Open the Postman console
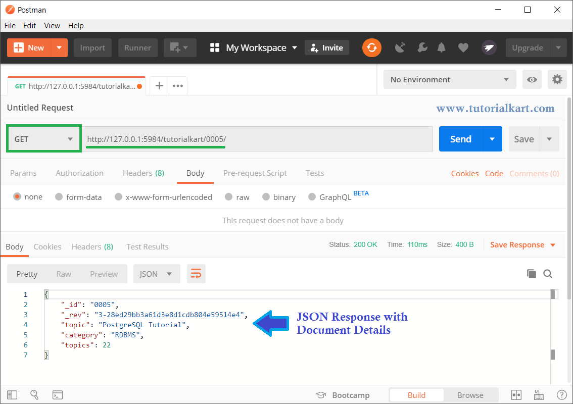The height and width of the screenshot is (404, 573). (58, 394)
